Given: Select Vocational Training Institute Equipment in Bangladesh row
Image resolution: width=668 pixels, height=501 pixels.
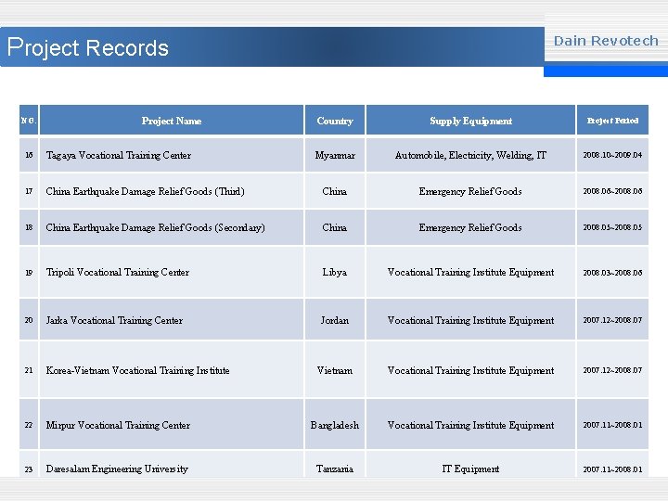Looking at the screenshot, I should pyautogui.click(x=470, y=425).
